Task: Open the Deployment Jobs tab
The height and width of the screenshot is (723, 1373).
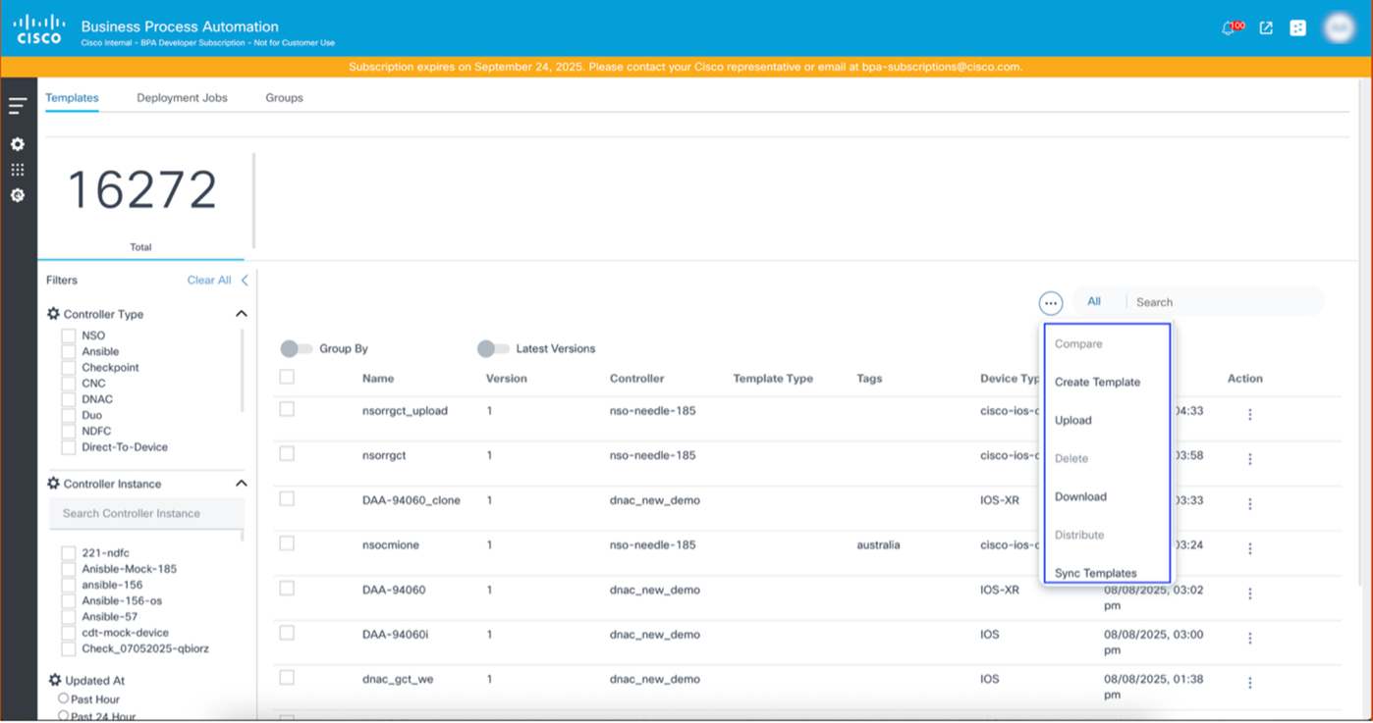Action: point(182,98)
